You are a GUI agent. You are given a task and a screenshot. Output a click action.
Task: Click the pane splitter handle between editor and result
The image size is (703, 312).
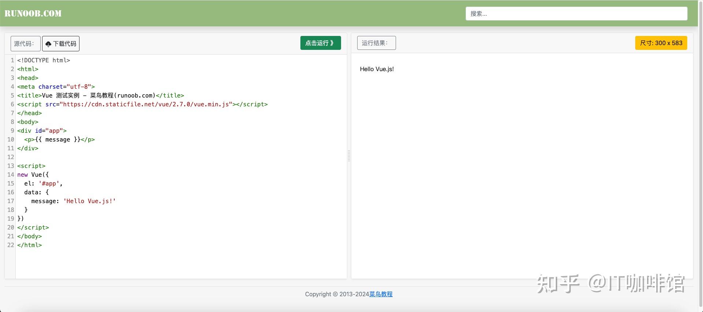coord(349,156)
